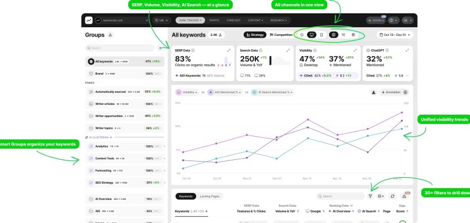The height and width of the screenshot is (223, 470).
Task: Go to the Forecast section
Action: (x=233, y=20)
